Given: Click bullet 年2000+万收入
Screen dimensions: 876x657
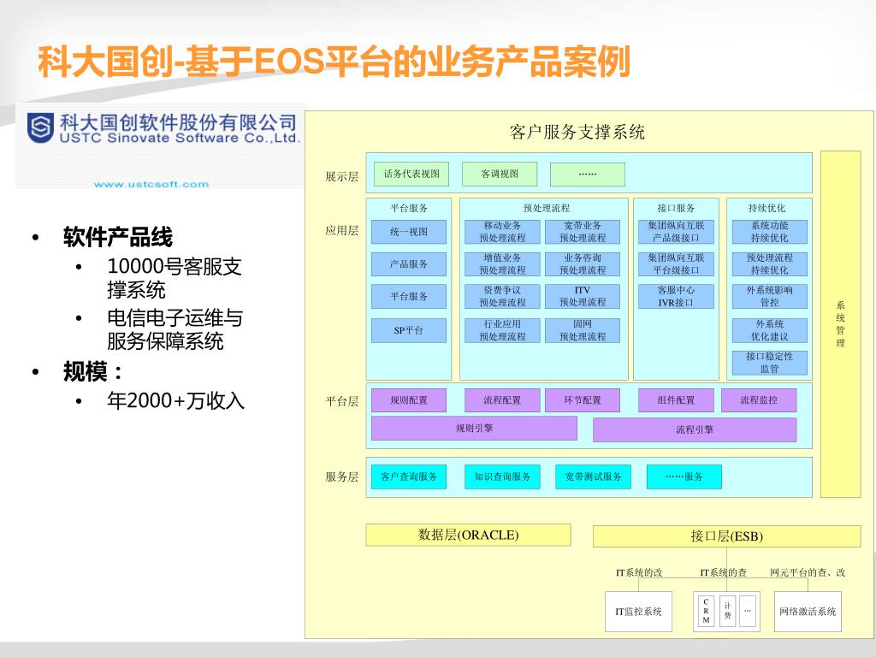Looking at the screenshot, I should point(176,400).
